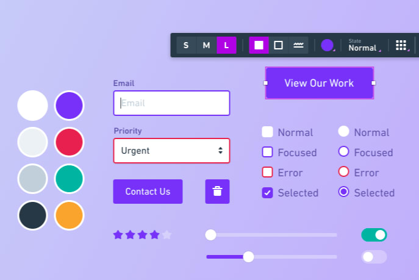Open the purple color picker in toolbar
Screen dimensions: 419x280
(328, 45)
